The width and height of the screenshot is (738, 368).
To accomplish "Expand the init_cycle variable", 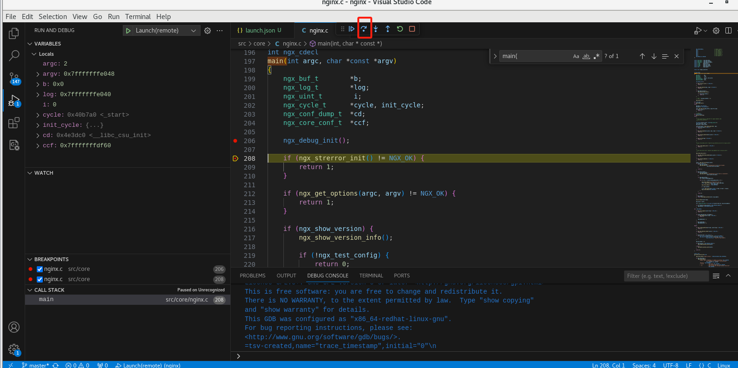I will (x=38, y=125).
